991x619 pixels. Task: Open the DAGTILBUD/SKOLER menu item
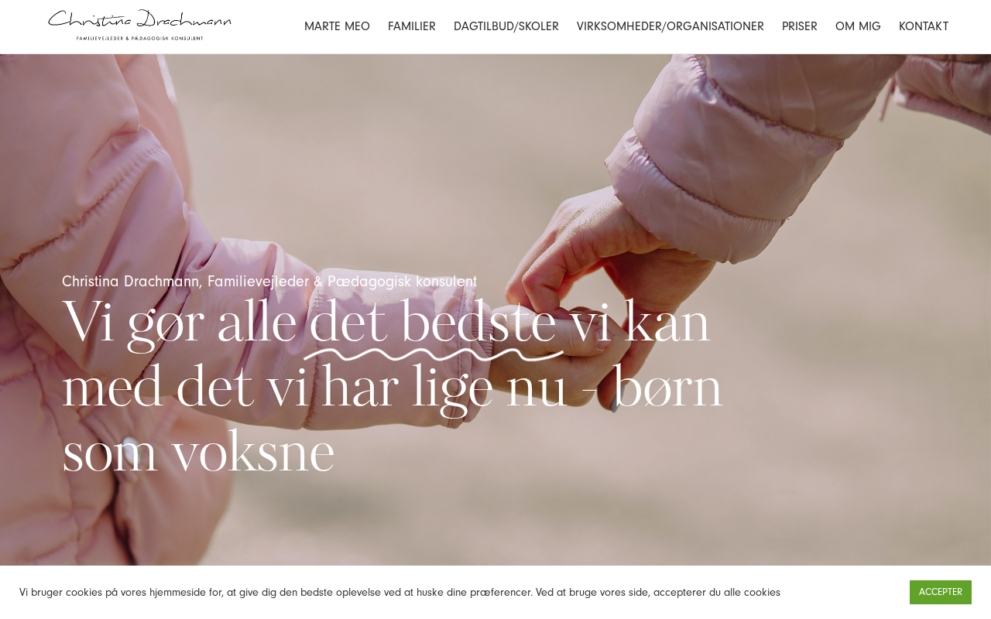coord(506,26)
